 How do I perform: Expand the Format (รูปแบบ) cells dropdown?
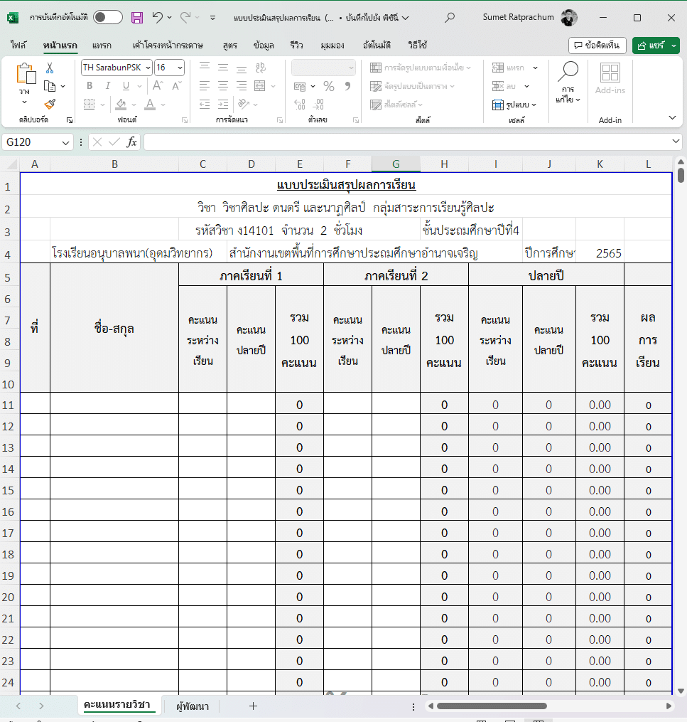click(515, 105)
